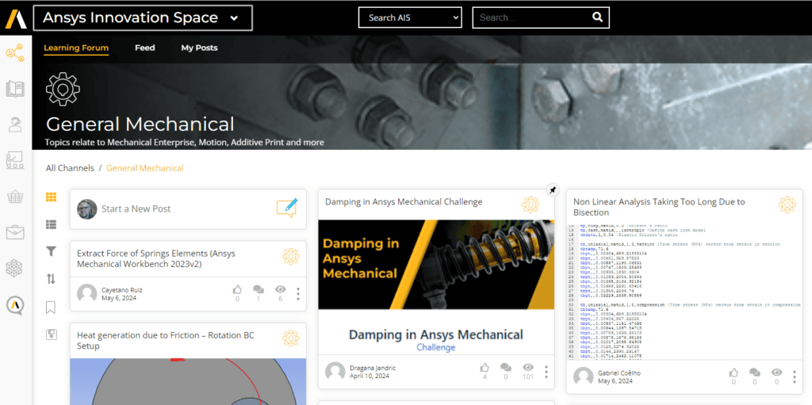Open the cube cluster sidebar icon
Image resolution: width=812 pixels, height=405 pixels.
pos(15,268)
